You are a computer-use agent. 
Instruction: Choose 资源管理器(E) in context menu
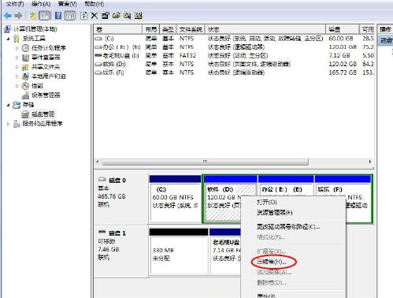[x=275, y=213]
